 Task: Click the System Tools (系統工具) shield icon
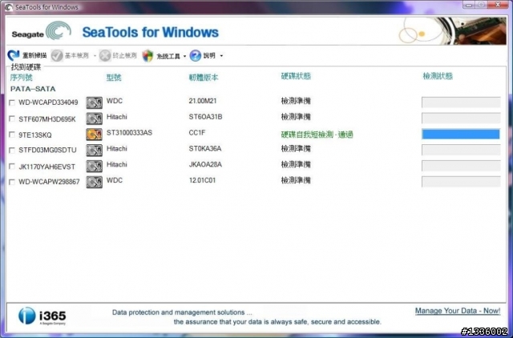pyautogui.click(x=147, y=56)
